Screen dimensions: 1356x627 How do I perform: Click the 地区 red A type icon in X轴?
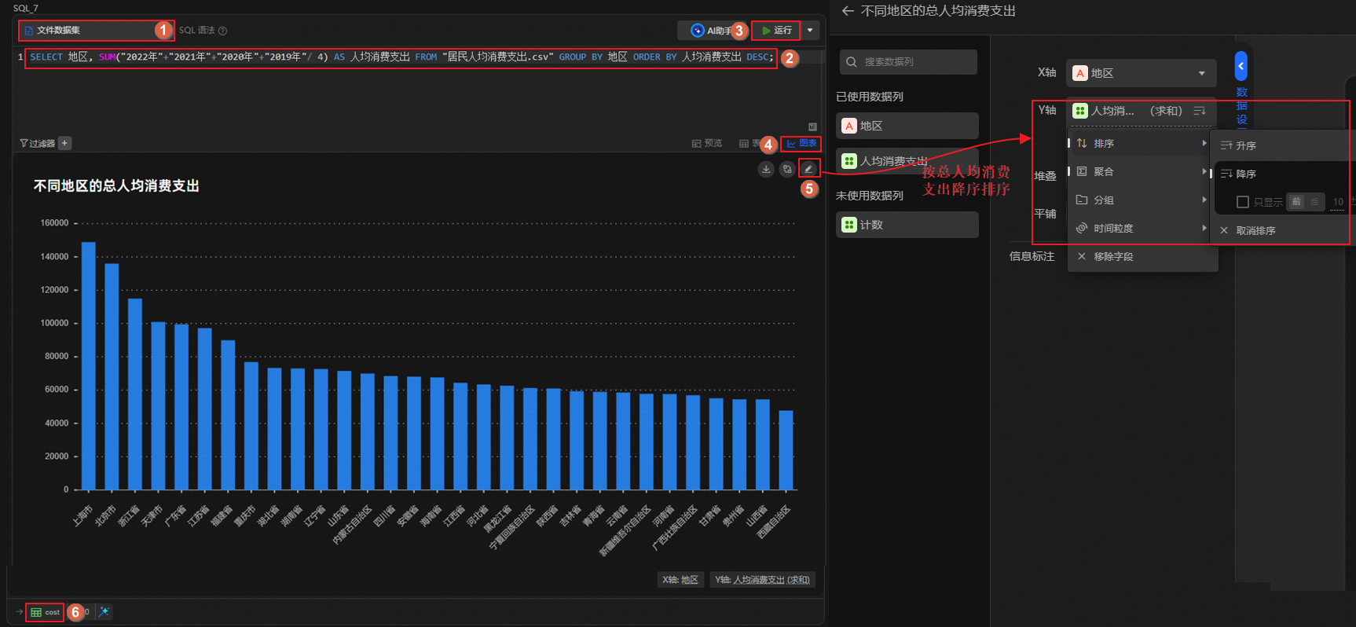point(1080,73)
